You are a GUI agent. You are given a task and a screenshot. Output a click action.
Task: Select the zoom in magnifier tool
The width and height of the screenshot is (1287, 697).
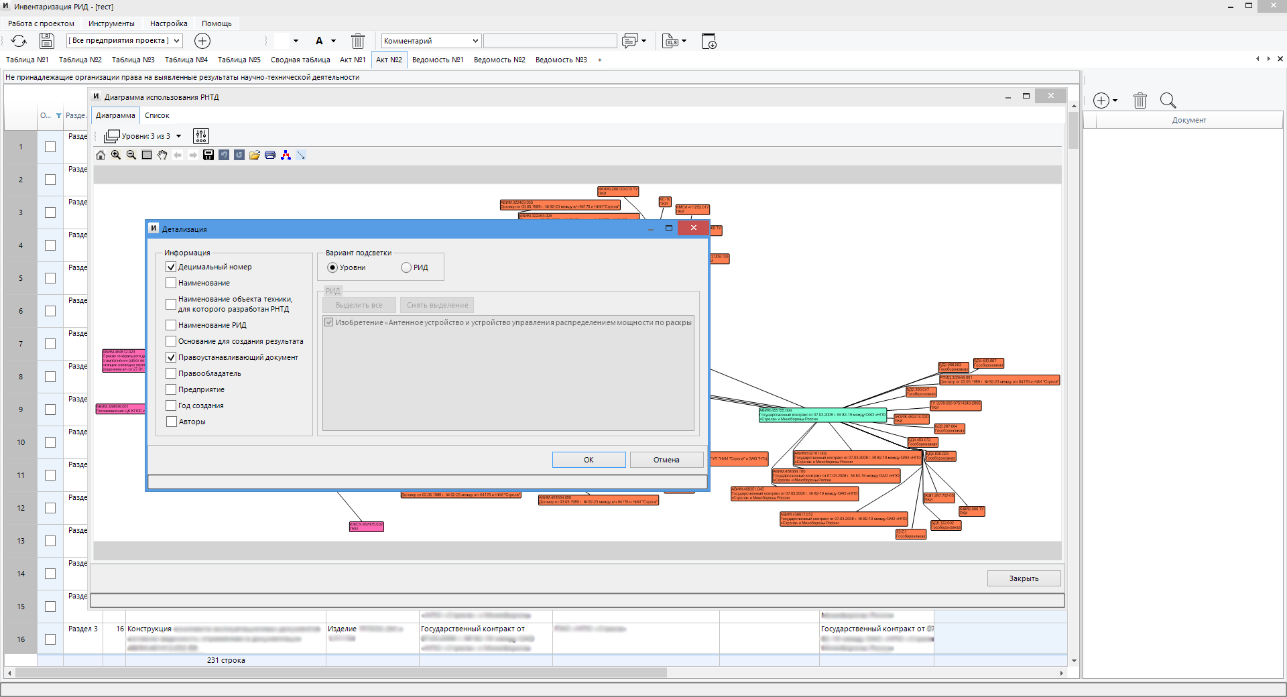click(x=116, y=155)
